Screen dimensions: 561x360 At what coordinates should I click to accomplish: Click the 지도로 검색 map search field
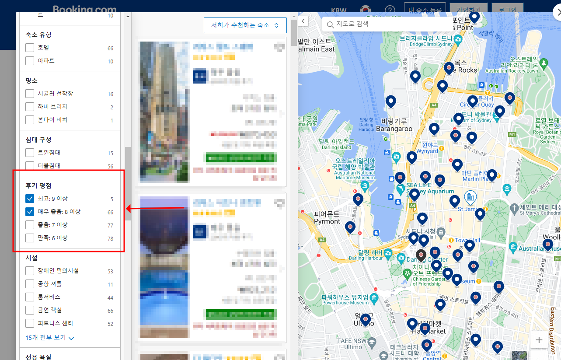tap(387, 24)
